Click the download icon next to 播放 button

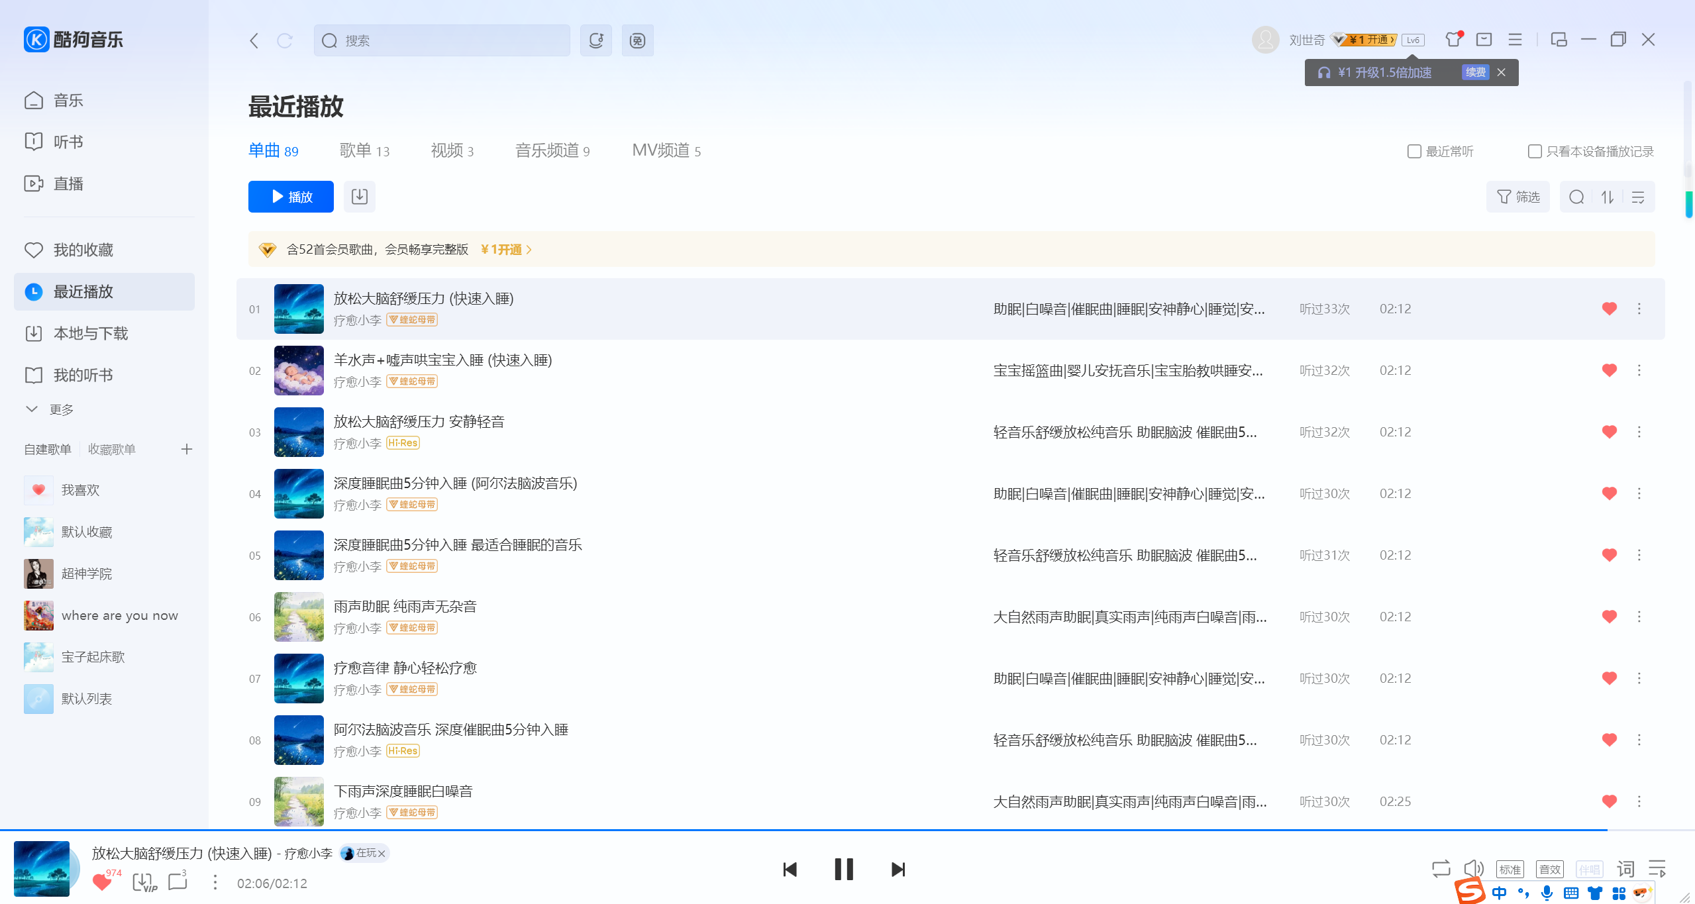pos(359,197)
